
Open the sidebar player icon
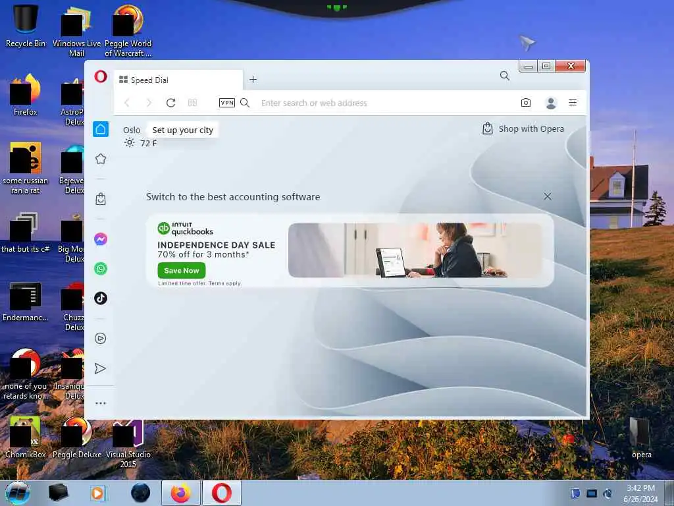click(x=101, y=338)
